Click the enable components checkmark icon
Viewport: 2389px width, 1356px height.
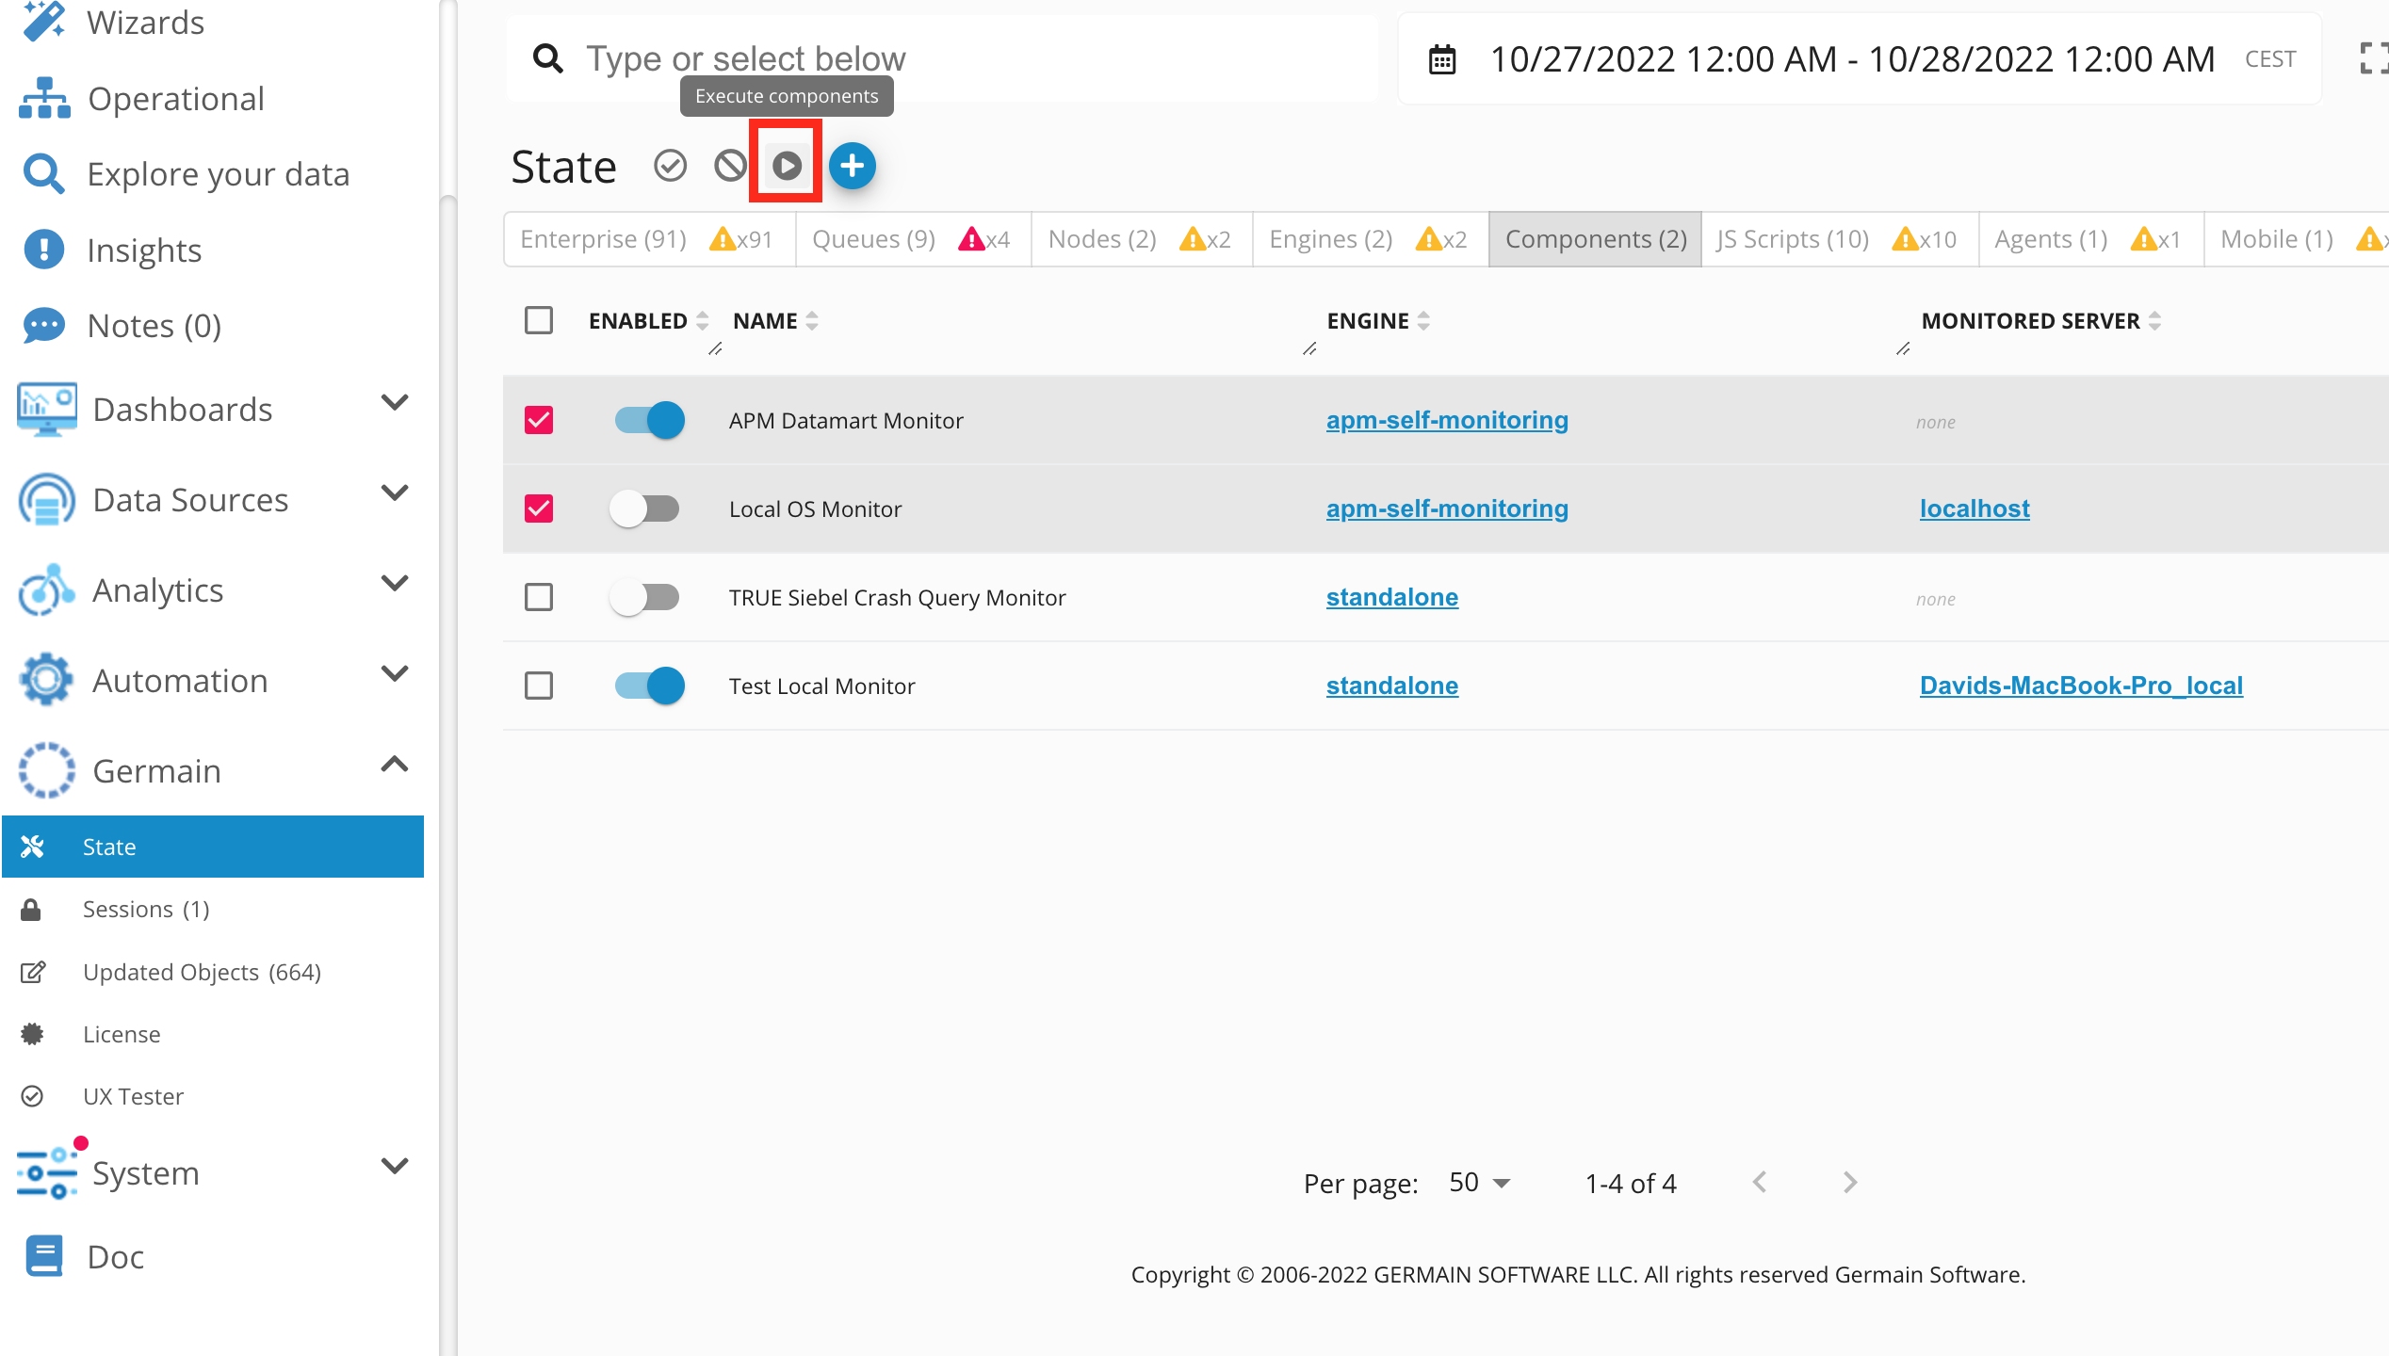click(x=670, y=166)
